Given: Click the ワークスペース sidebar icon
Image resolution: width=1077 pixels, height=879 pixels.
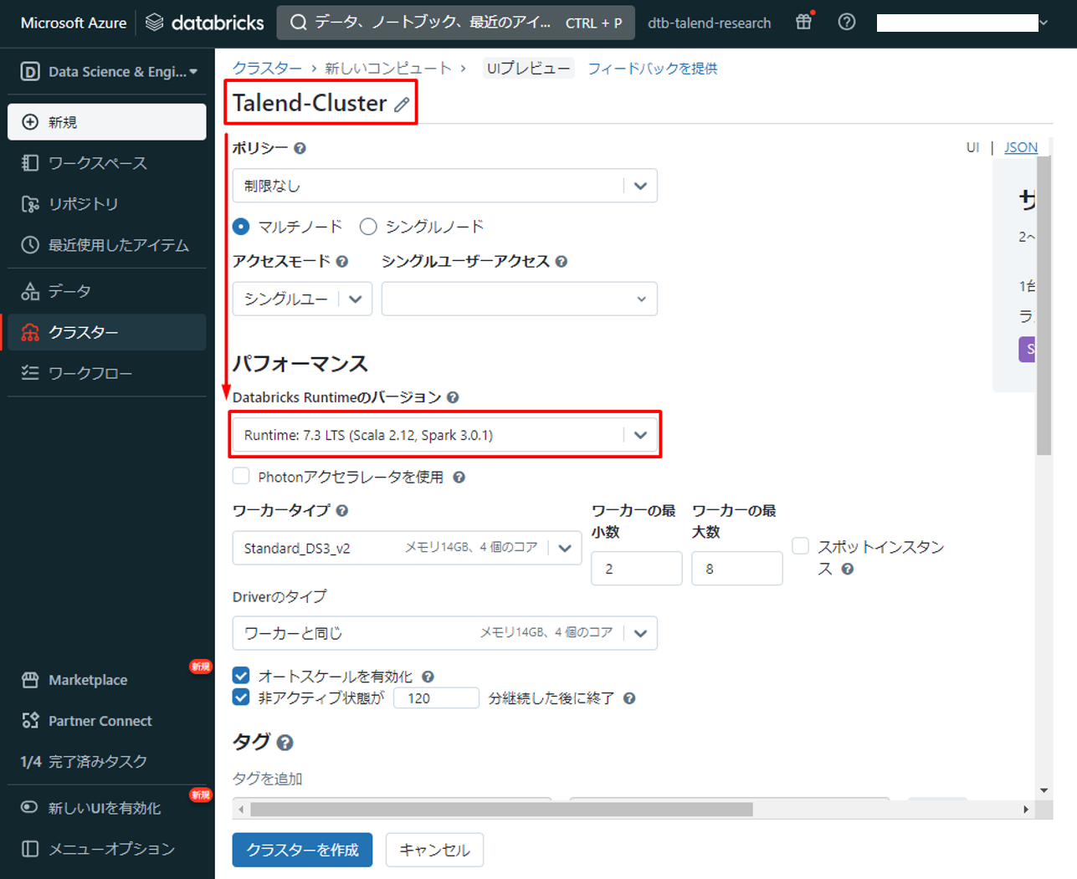Looking at the screenshot, I should [x=30, y=163].
